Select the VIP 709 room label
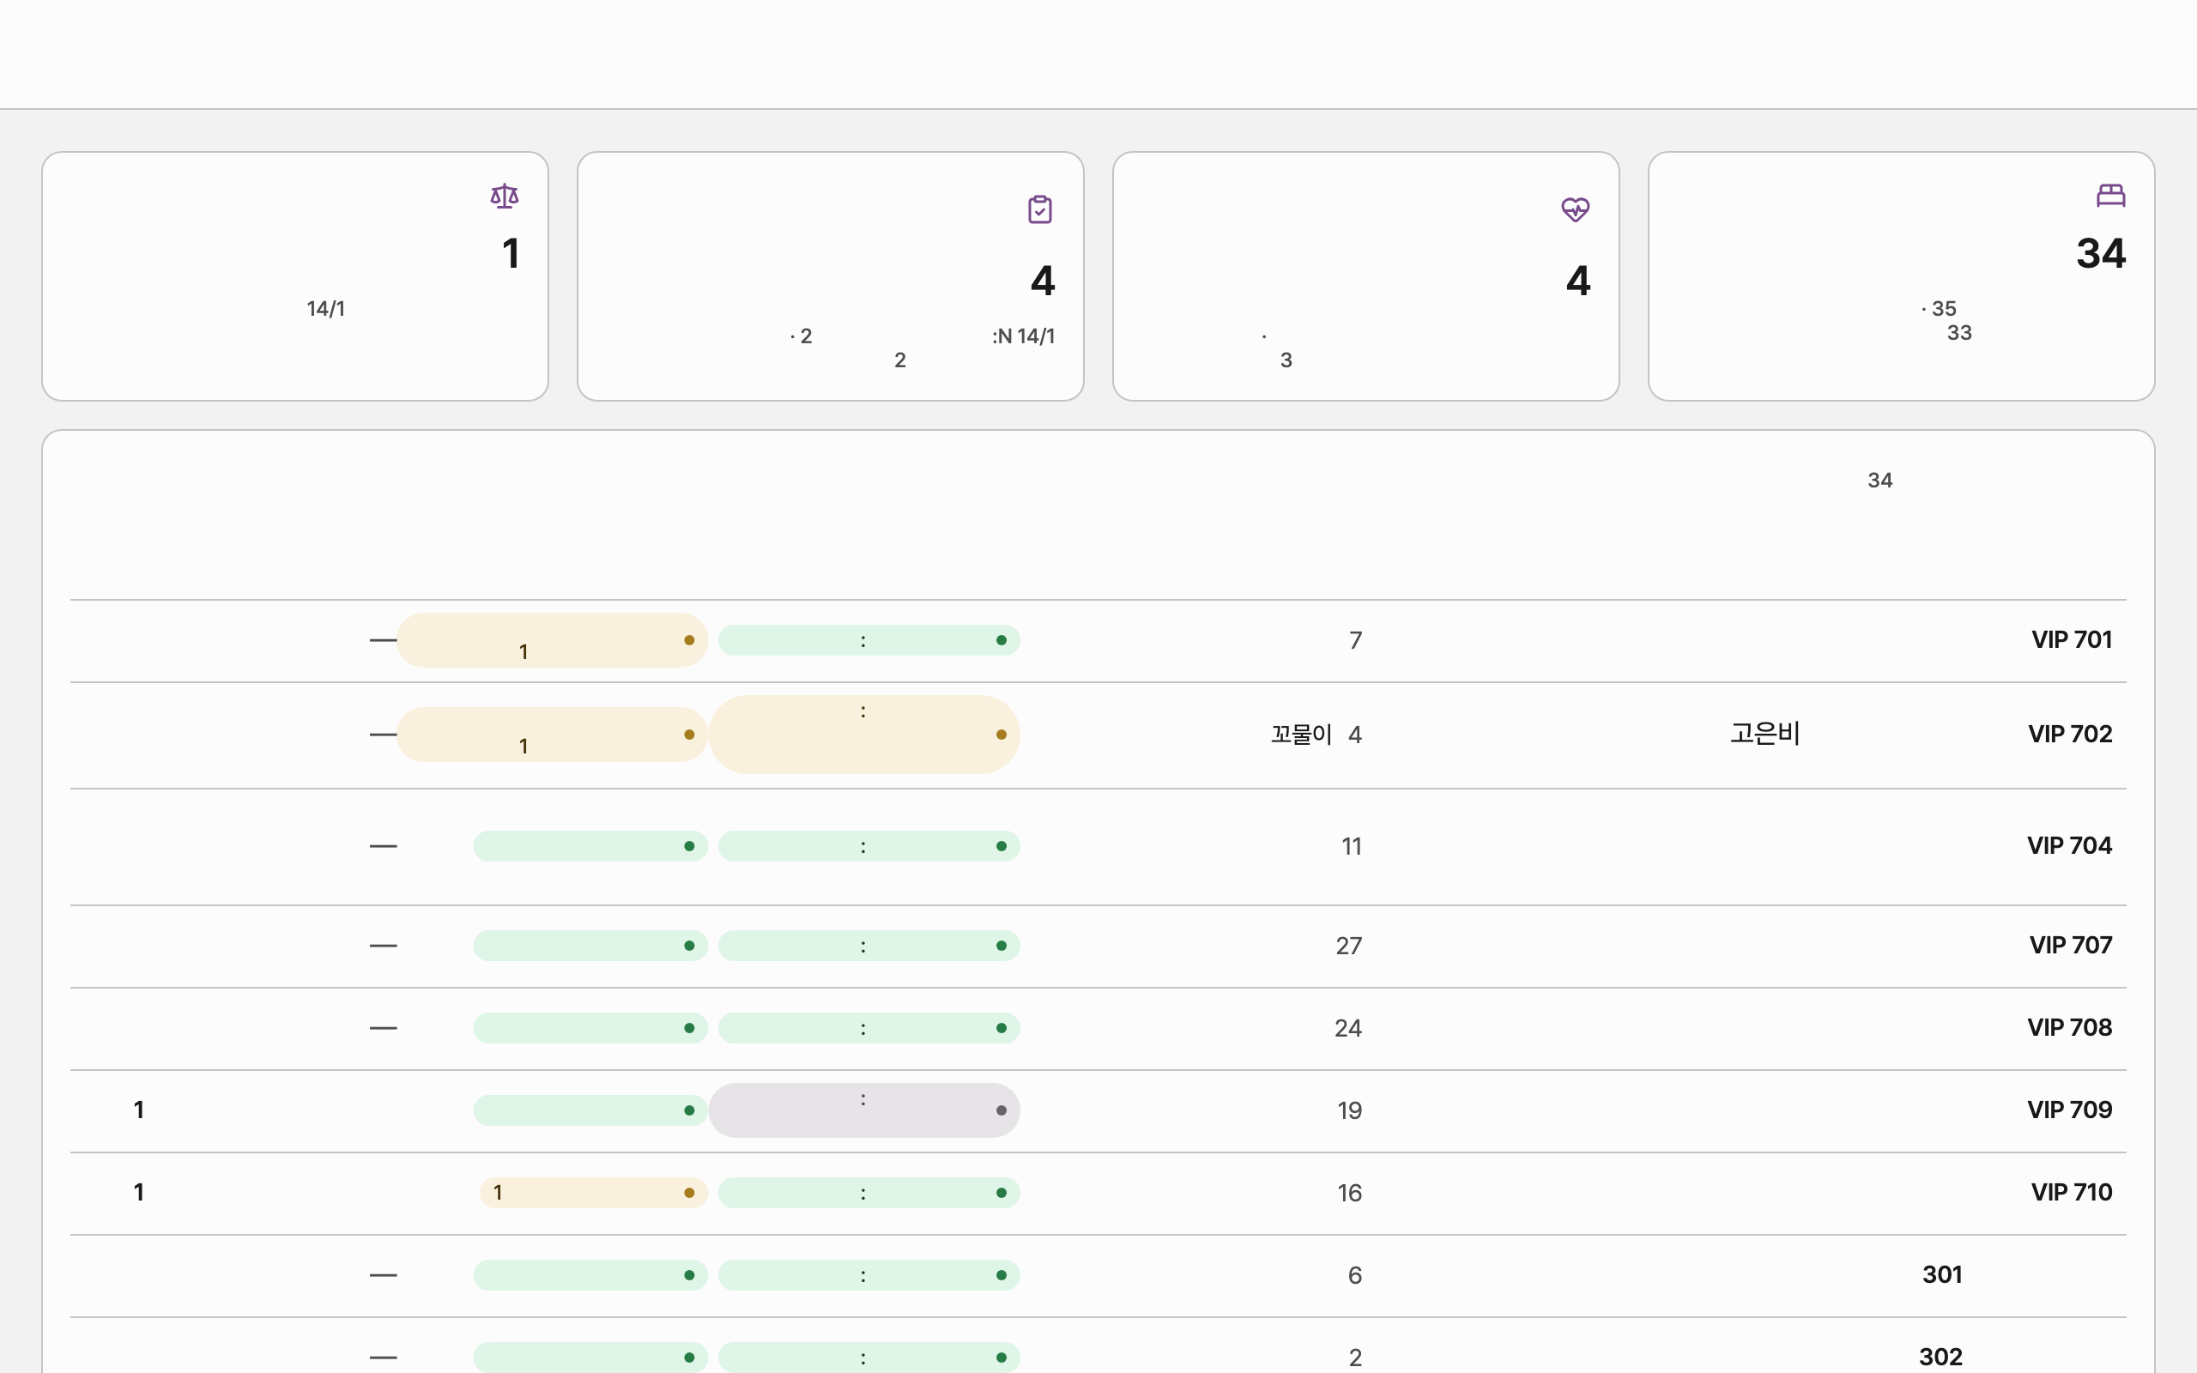2197x1373 pixels. point(2069,1110)
